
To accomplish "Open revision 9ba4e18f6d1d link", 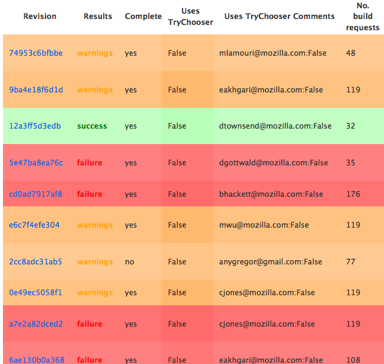I will tap(36, 90).
